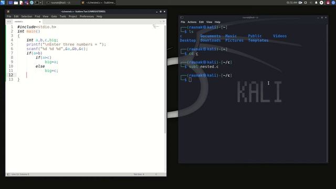The image size is (336, 189).
Task: Open the Help menu in Sublime Text
Action: (99, 16)
